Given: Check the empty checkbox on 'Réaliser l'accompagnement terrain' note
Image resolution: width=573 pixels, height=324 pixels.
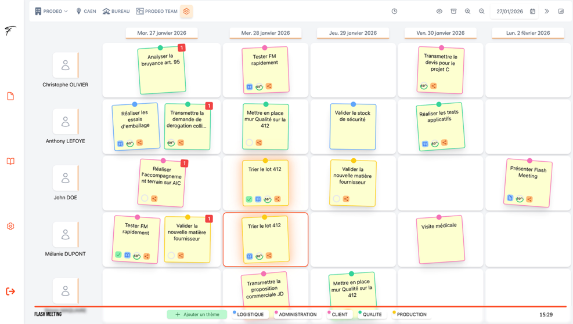Looking at the screenshot, I should 145,198.
